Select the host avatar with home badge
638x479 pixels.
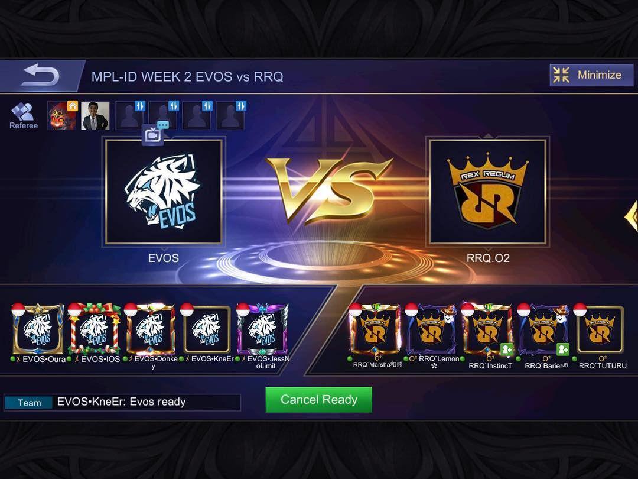(x=62, y=116)
